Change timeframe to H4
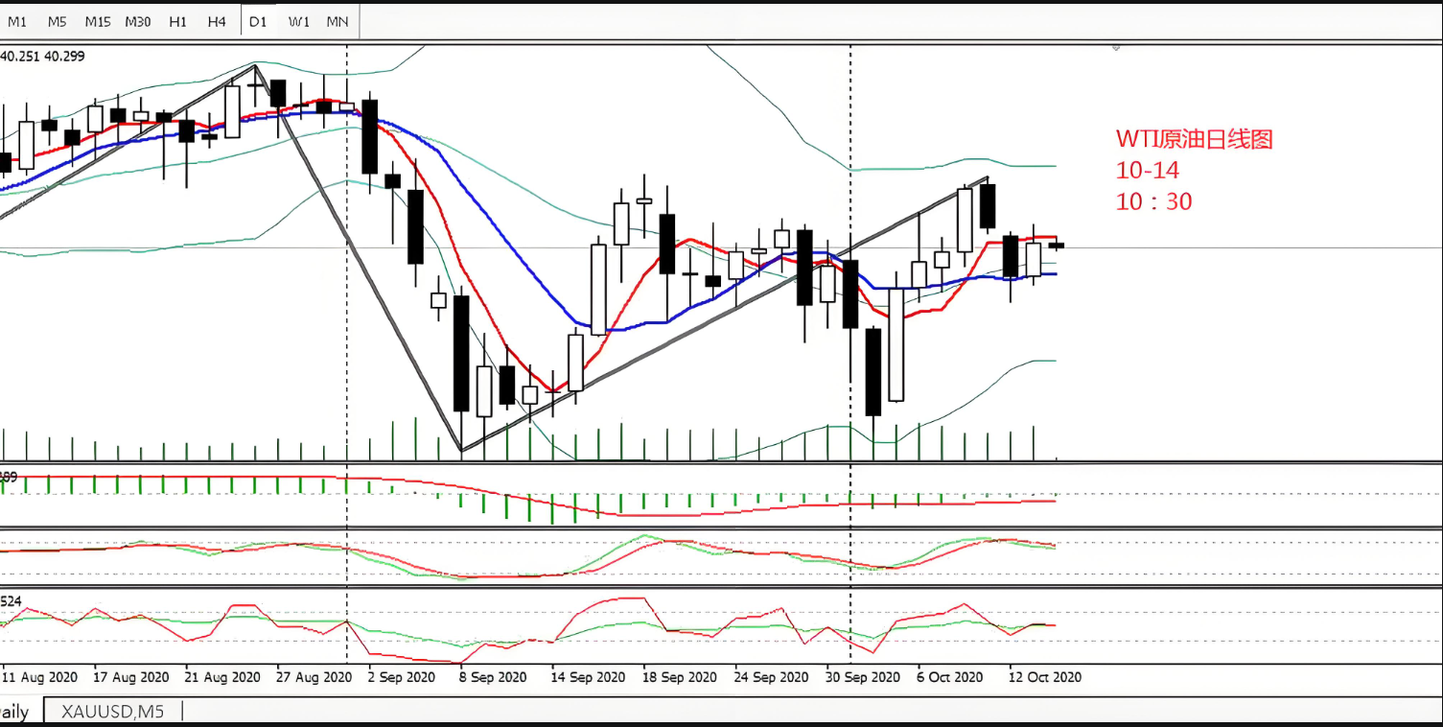This screenshot has width=1443, height=727. tap(217, 21)
